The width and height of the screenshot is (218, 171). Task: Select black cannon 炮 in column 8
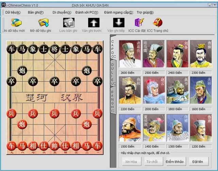click(87, 71)
